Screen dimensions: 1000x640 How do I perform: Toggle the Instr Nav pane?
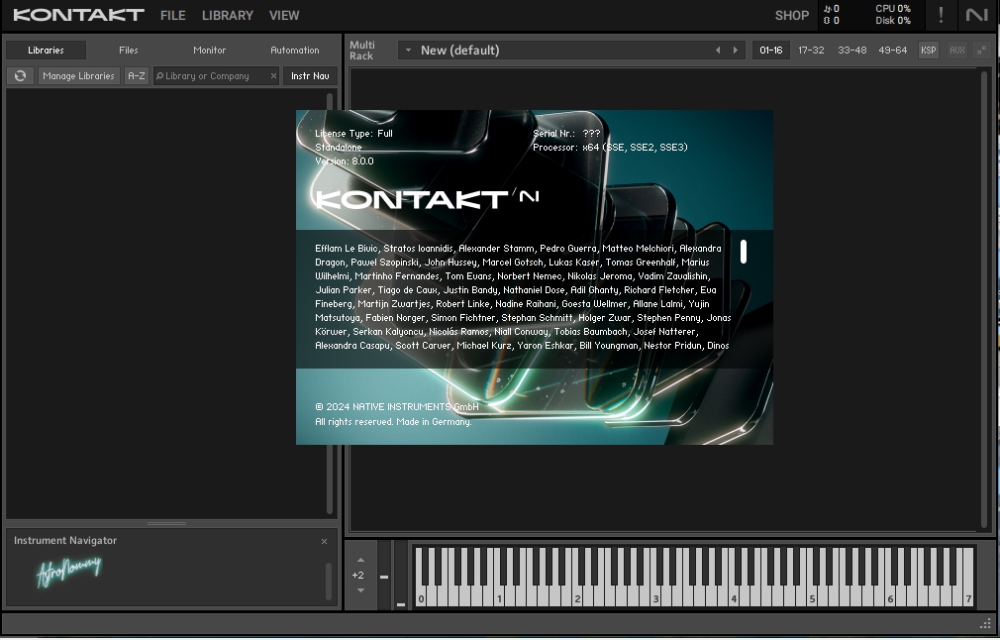pos(310,76)
